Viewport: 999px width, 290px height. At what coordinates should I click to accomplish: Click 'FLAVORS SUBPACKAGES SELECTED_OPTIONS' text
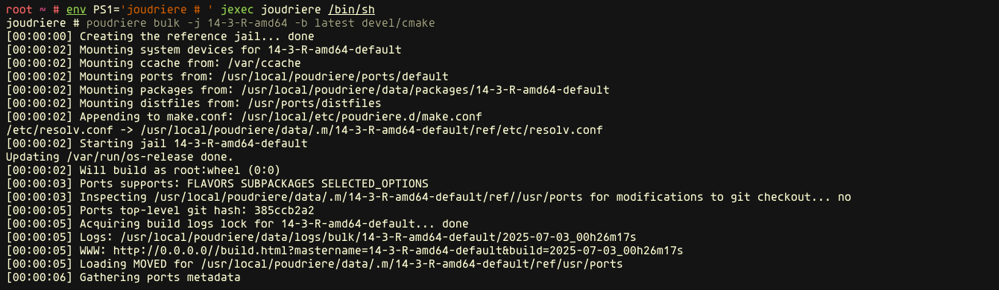click(308, 183)
